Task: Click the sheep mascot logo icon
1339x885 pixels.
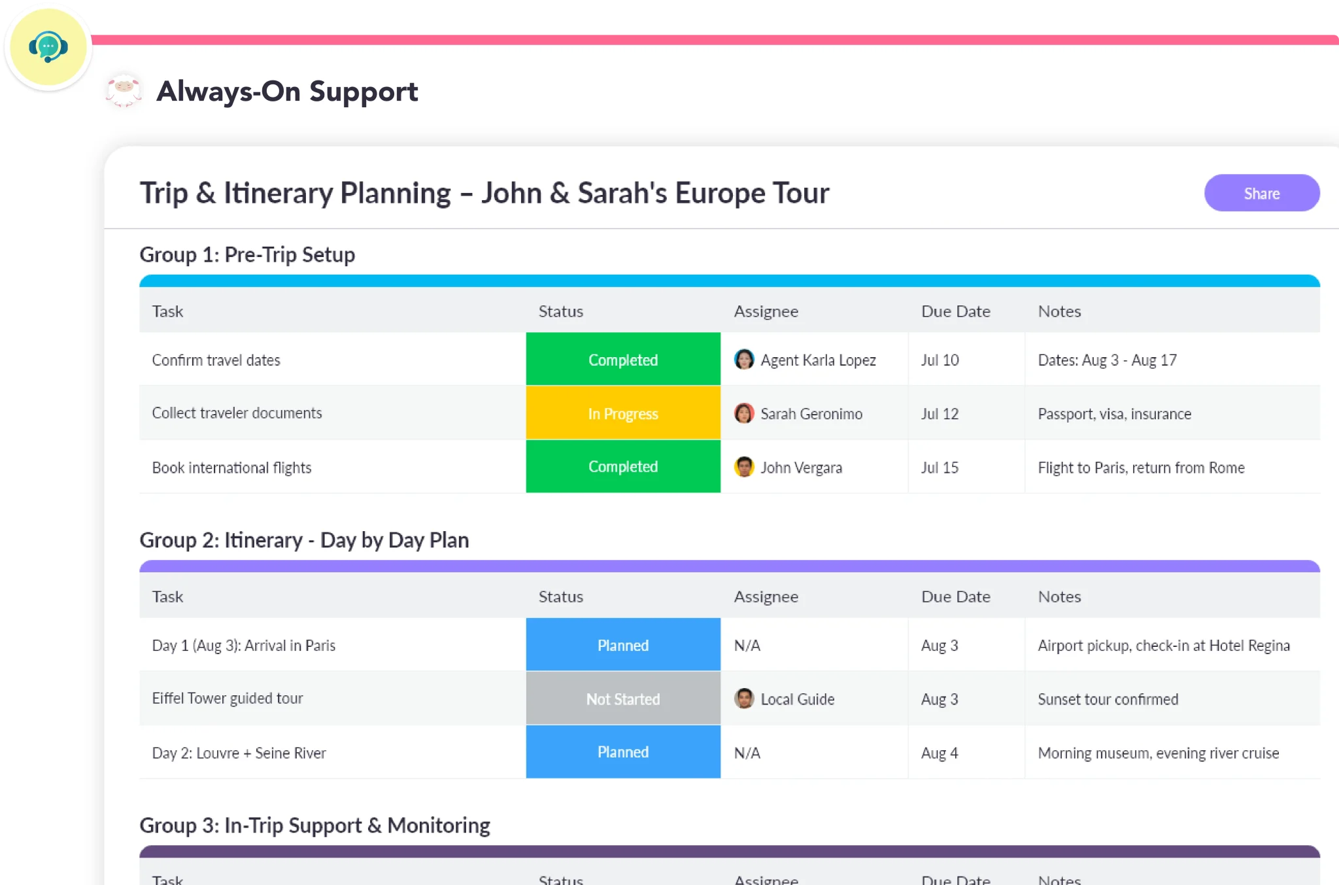Action: tap(124, 91)
